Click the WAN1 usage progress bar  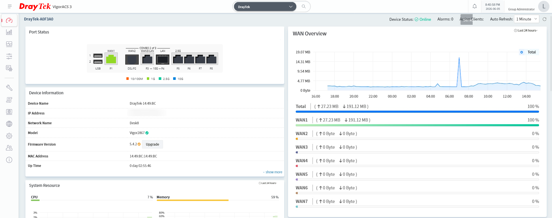click(417, 125)
